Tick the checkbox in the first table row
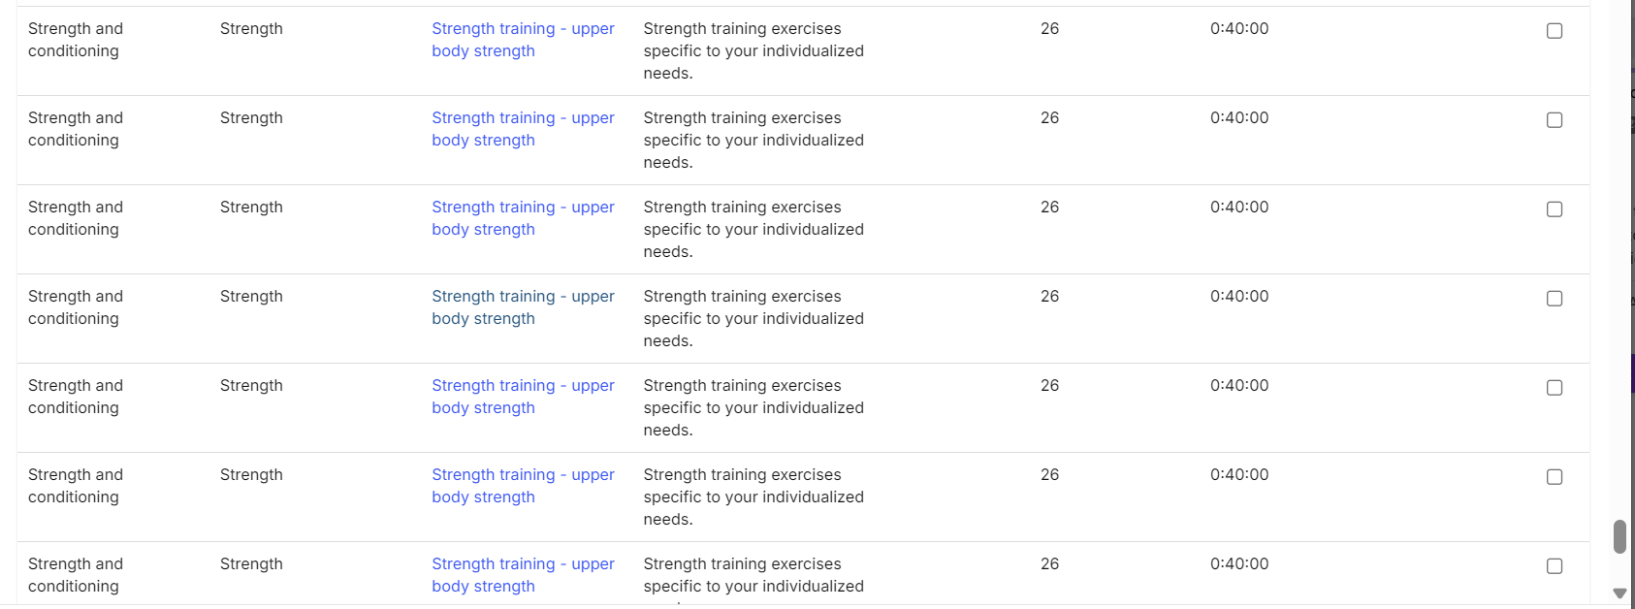1635x609 pixels. click(x=1554, y=31)
